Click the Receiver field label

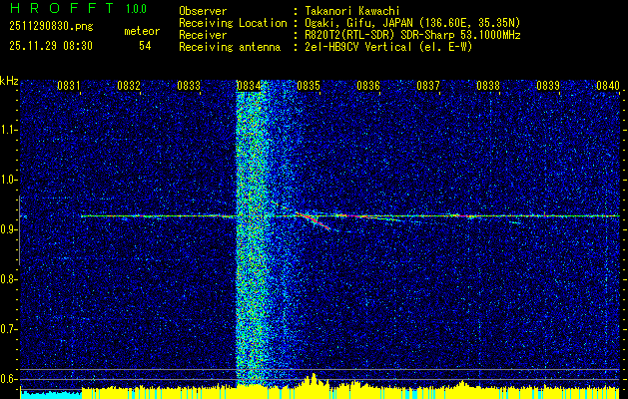203,35
